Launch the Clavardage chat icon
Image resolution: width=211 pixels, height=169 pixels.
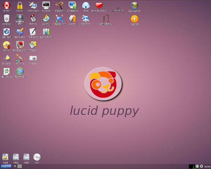point(59,18)
